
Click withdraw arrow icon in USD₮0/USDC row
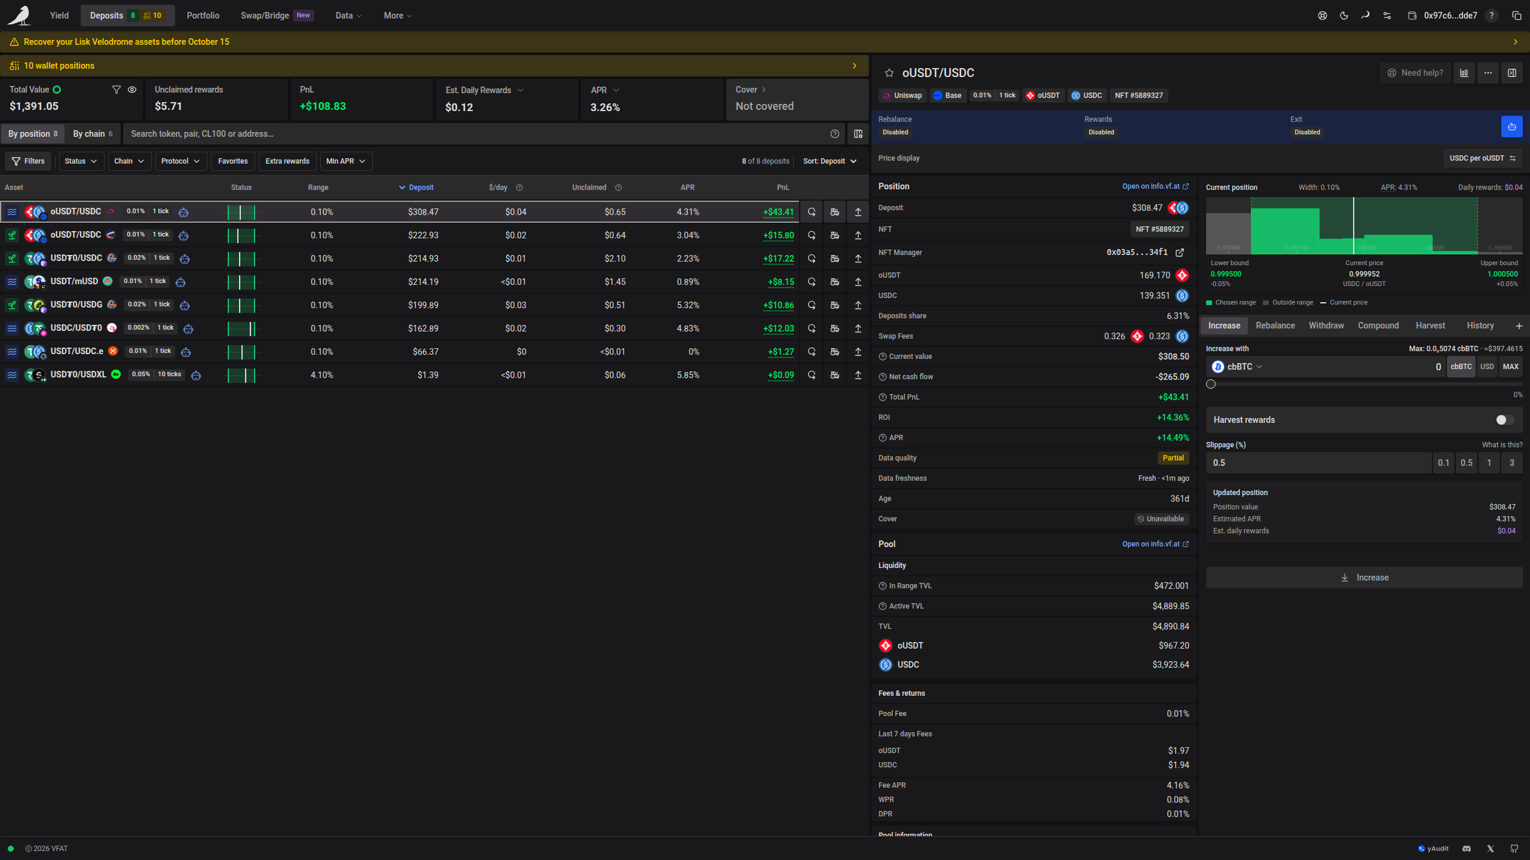point(858,259)
